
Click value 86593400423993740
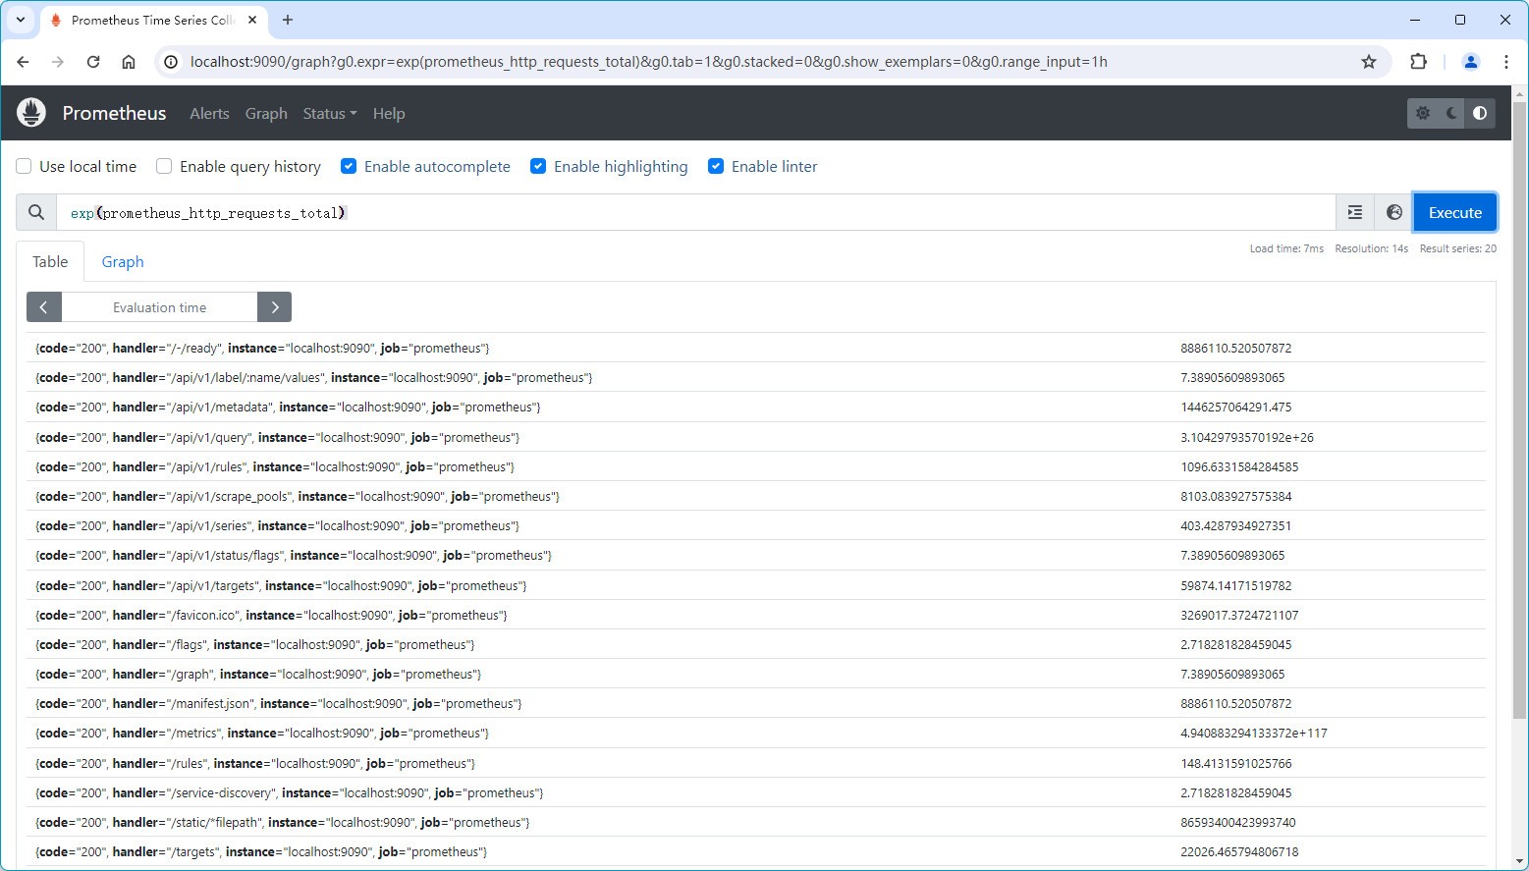(x=1238, y=822)
